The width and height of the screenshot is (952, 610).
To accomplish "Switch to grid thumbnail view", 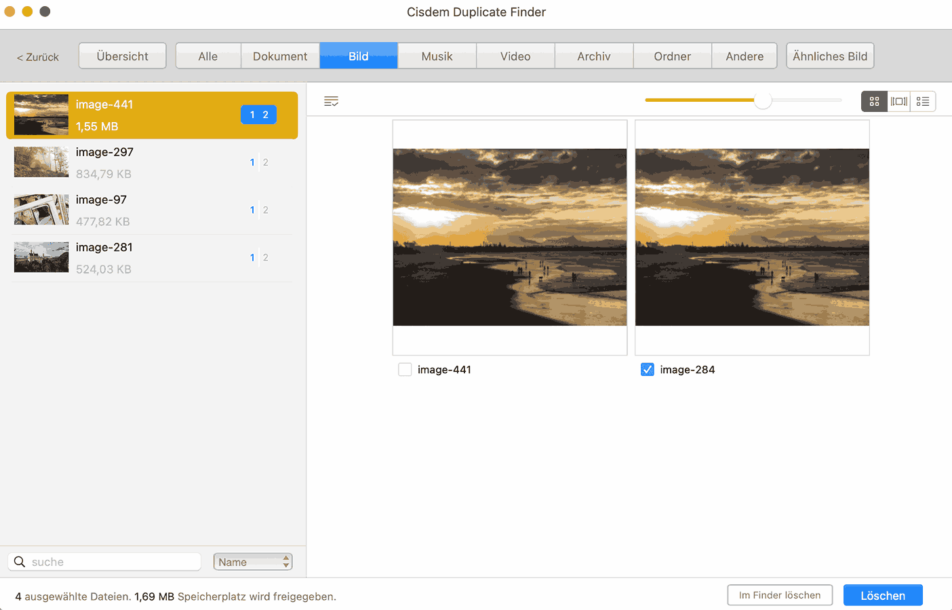I will pyautogui.click(x=874, y=101).
